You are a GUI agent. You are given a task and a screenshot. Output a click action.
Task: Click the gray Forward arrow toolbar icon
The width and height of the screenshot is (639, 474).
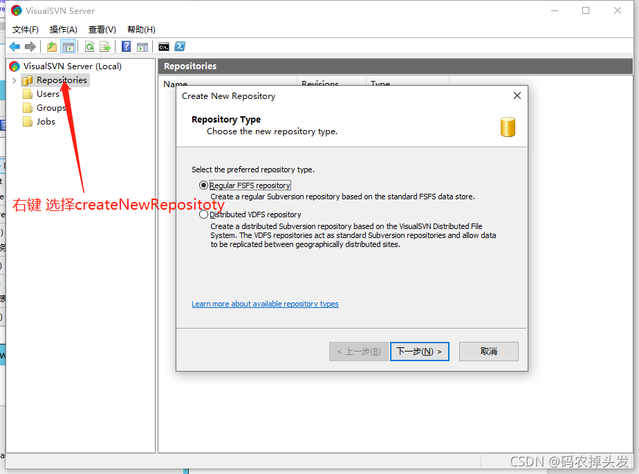click(x=30, y=47)
